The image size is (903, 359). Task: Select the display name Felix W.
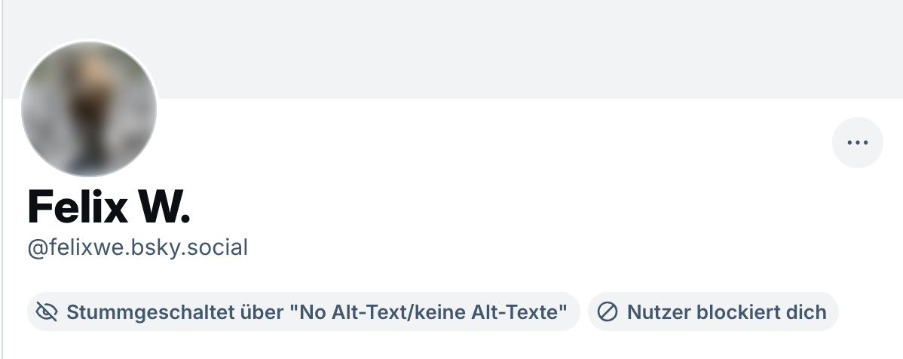[x=109, y=206]
